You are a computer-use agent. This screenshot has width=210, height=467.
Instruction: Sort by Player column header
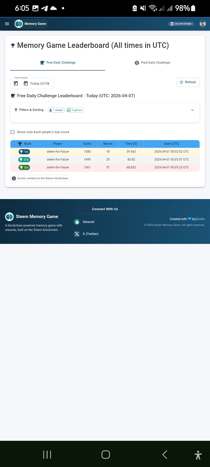(x=58, y=144)
